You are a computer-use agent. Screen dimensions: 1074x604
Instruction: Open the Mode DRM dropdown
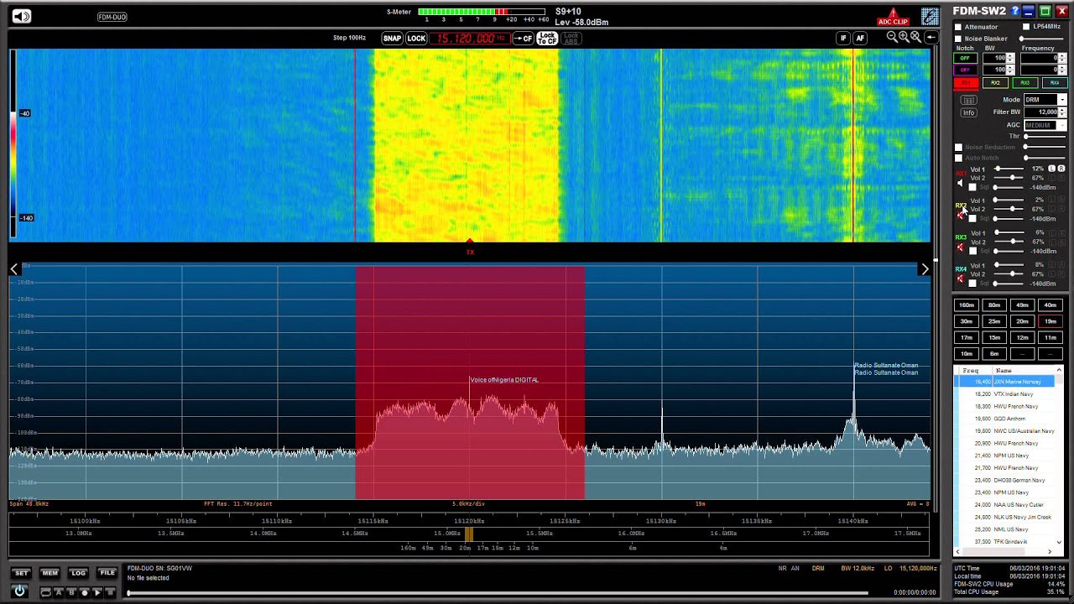point(1045,100)
